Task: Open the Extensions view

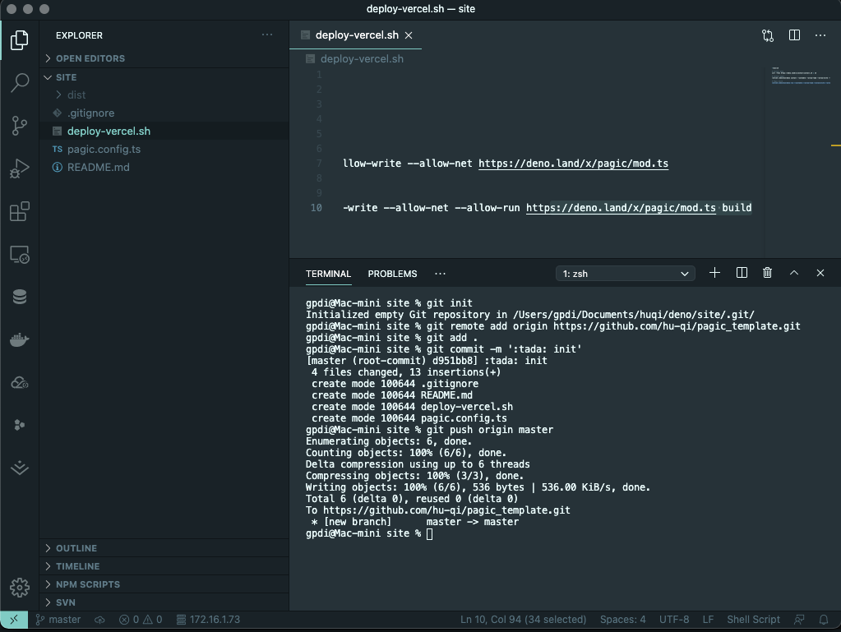Action: tap(19, 211)
